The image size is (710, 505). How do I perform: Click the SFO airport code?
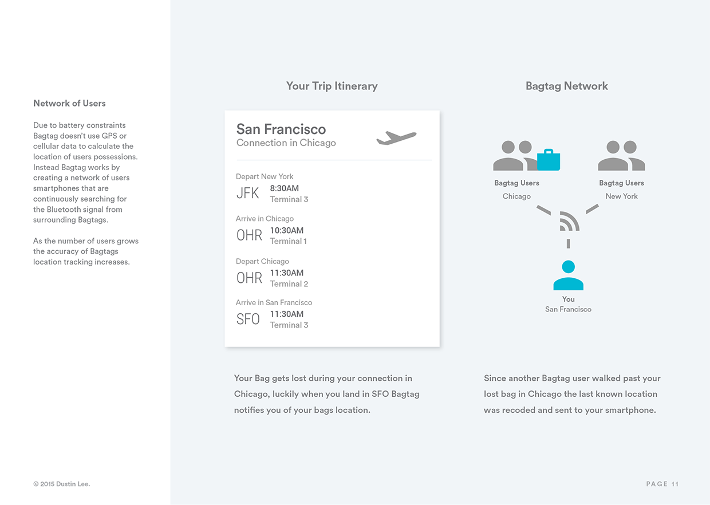[x=248, y=319]
